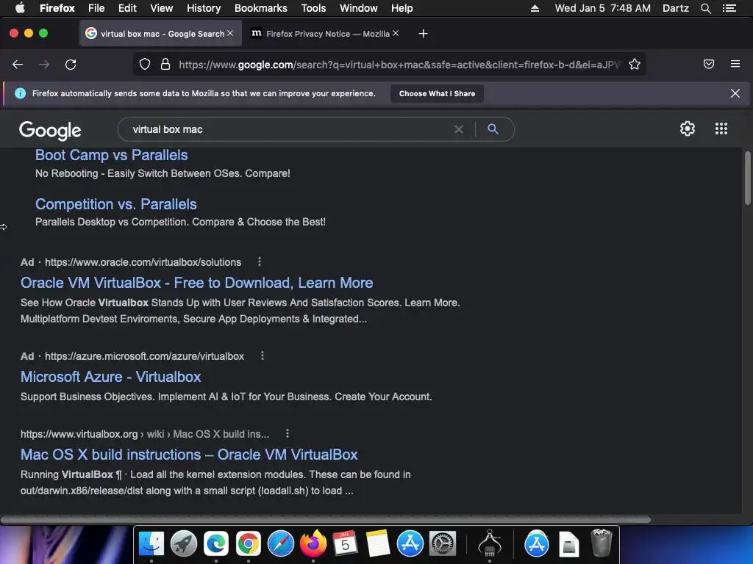This screenshot has width=753, height=564.
Task: Click the eject icon in menu bar
Action: [535, 8]
